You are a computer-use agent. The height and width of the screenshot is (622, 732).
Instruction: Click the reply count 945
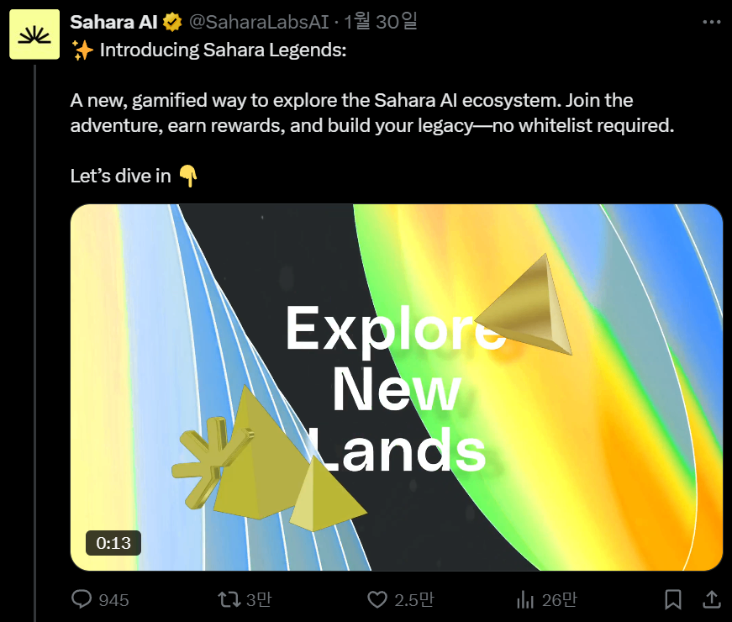pos(113,600)
